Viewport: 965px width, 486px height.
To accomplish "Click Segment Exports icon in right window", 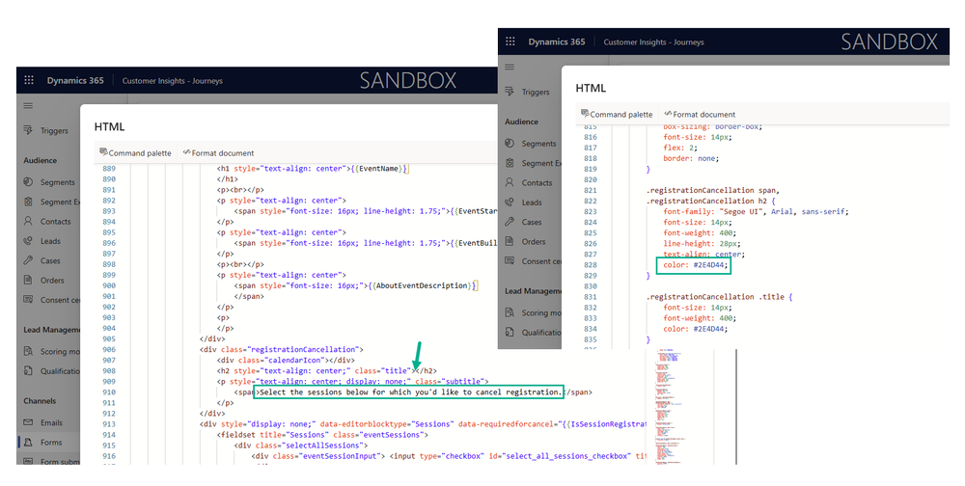I will pos(509,162).
